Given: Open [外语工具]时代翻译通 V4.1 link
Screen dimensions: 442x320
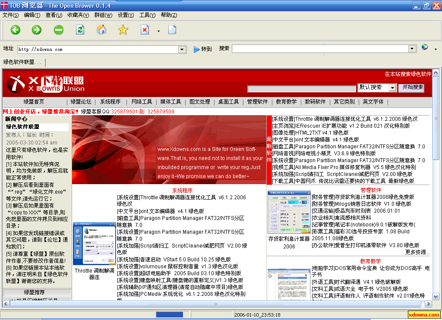Looking at the screenshot, I should tap(356, 282).
